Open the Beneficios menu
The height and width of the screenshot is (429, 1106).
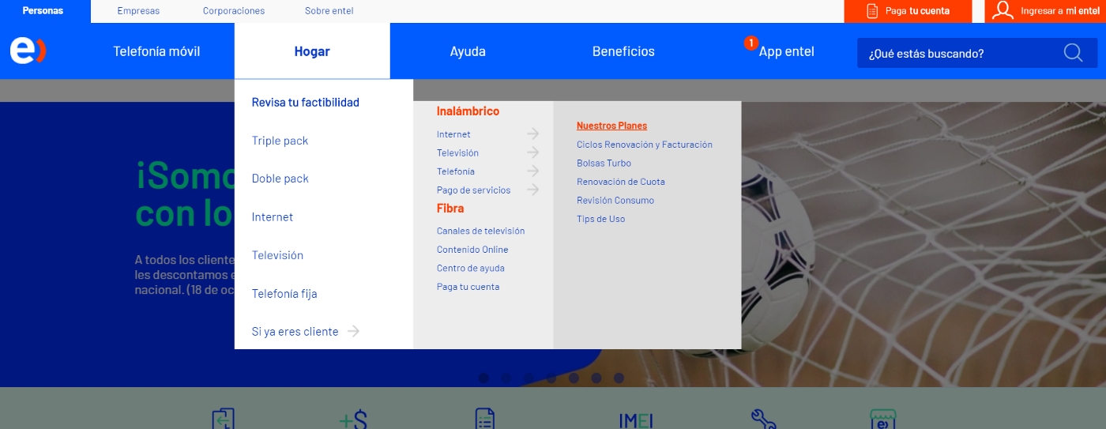(x=623, y=51)
